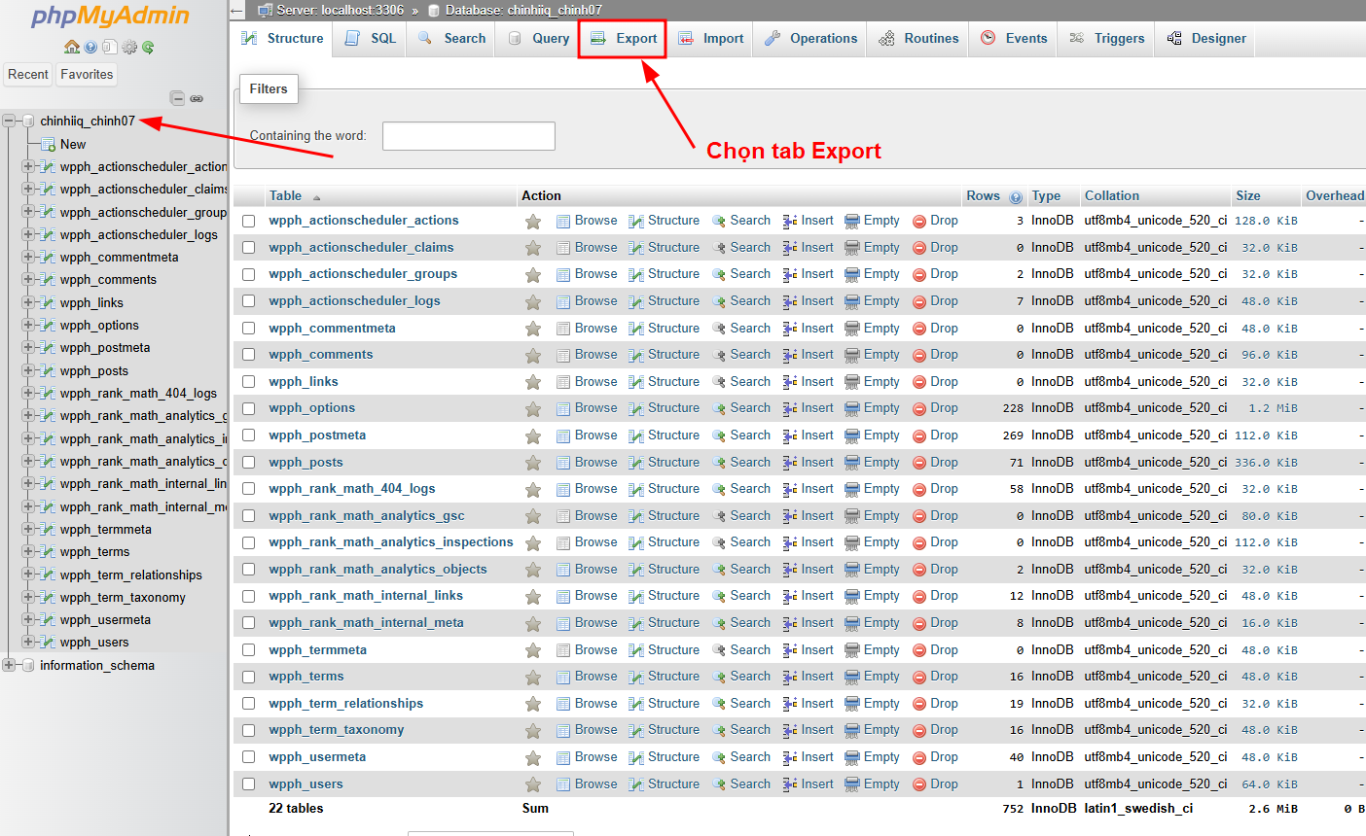This screenshot has height=836, width=1366.
Task: Expand wpph_actionscheduler_logs in sidebar tree
Action: tap(28, 234)
